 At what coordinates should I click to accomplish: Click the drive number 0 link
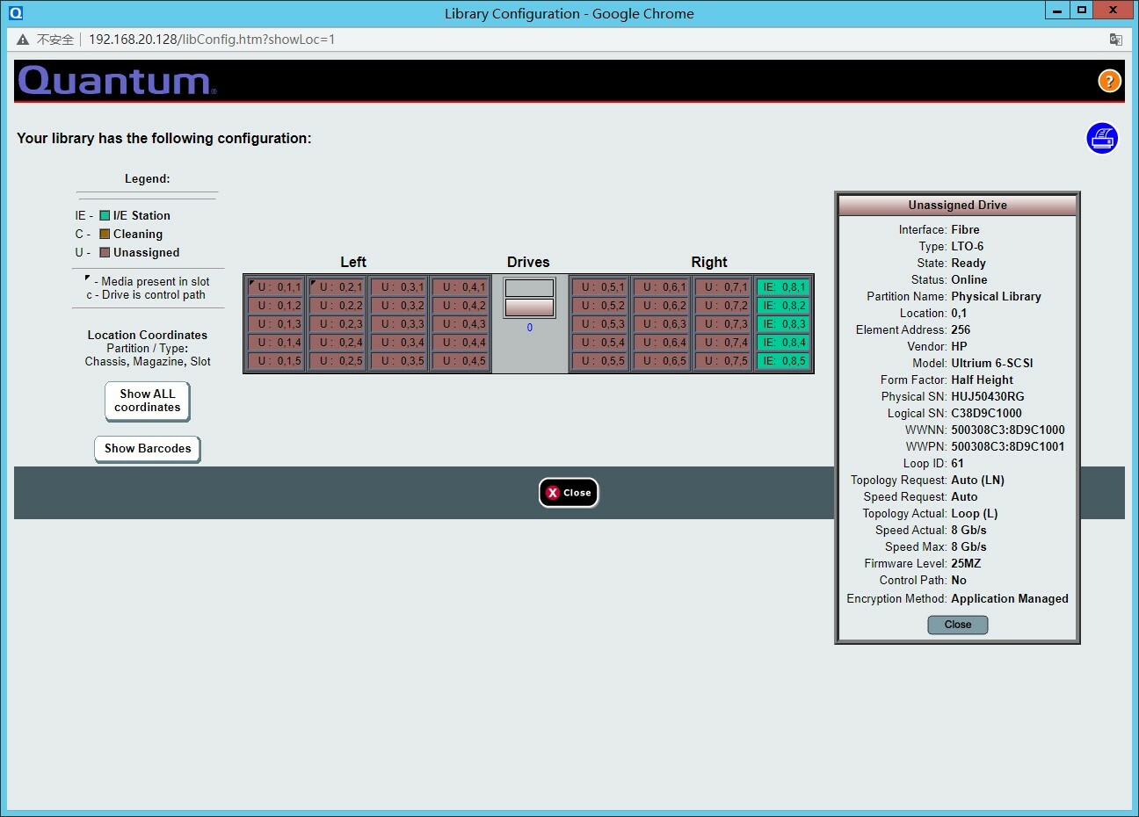click(529, 328)
